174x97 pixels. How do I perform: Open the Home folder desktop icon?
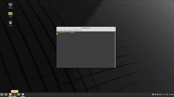(x=10, y=15)
